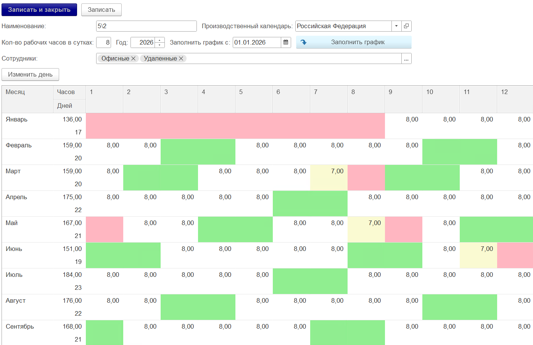Focus the Наименование input field
Image resolution: width=533 pixels, height=345 pixels.
[147, 26]
